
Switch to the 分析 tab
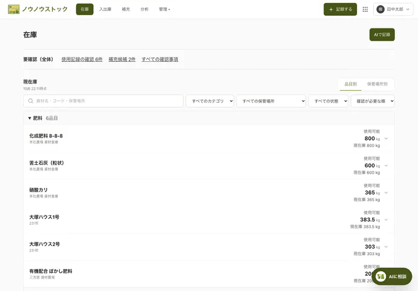coord(144,9)
